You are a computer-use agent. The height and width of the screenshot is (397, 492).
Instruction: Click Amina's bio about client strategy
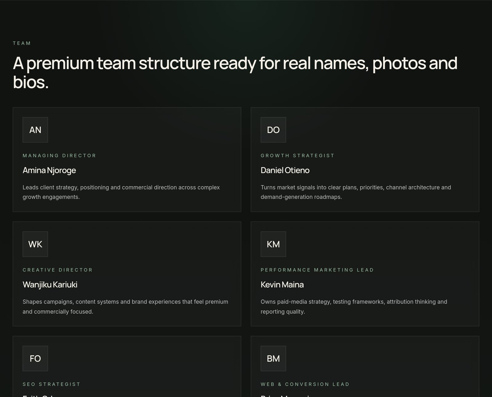click(x=121, y=192)
